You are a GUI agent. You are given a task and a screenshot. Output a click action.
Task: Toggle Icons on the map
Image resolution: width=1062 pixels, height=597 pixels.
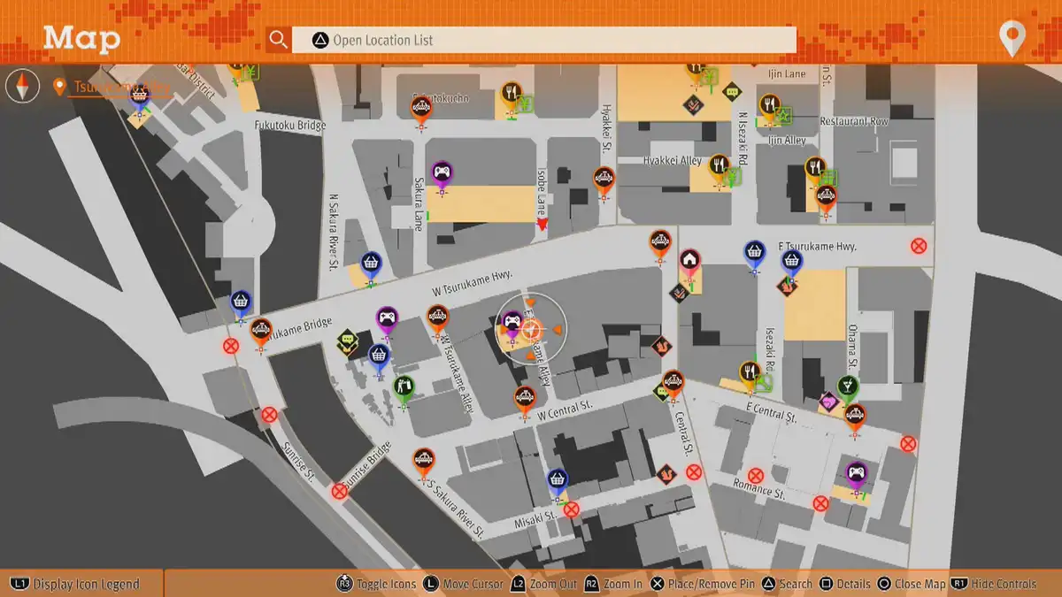coord(376,584)
